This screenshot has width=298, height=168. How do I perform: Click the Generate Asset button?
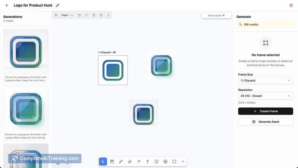coord(266,122)
